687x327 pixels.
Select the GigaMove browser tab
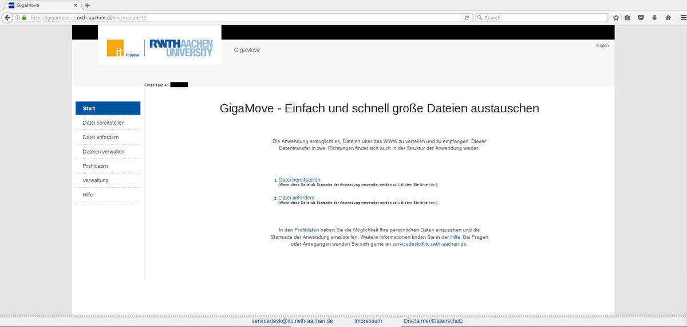point(42,5)
